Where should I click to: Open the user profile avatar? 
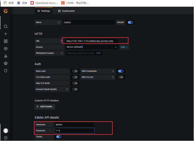pos(6,131)
